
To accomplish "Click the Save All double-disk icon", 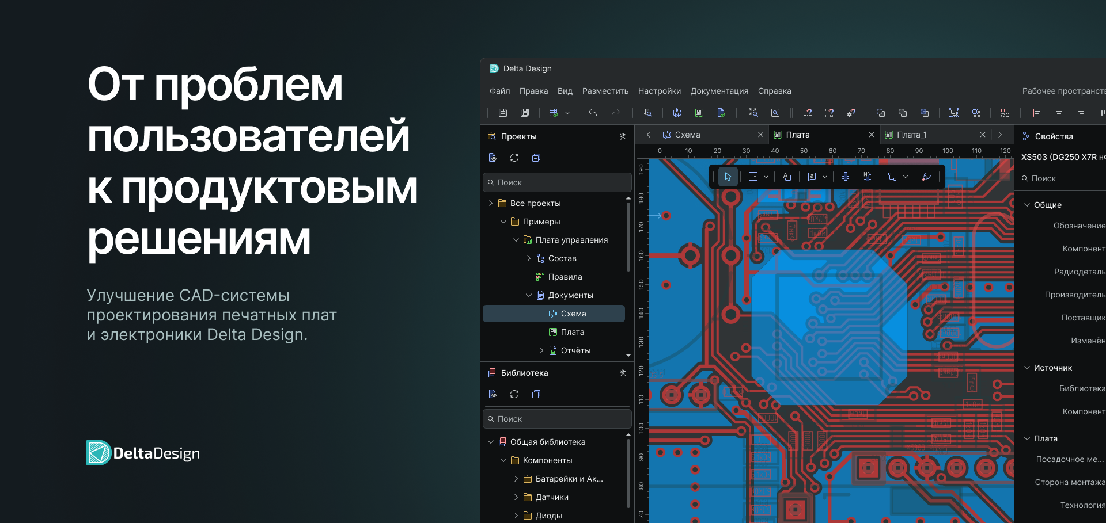I will pyautogui.click(x=525, y=113).
